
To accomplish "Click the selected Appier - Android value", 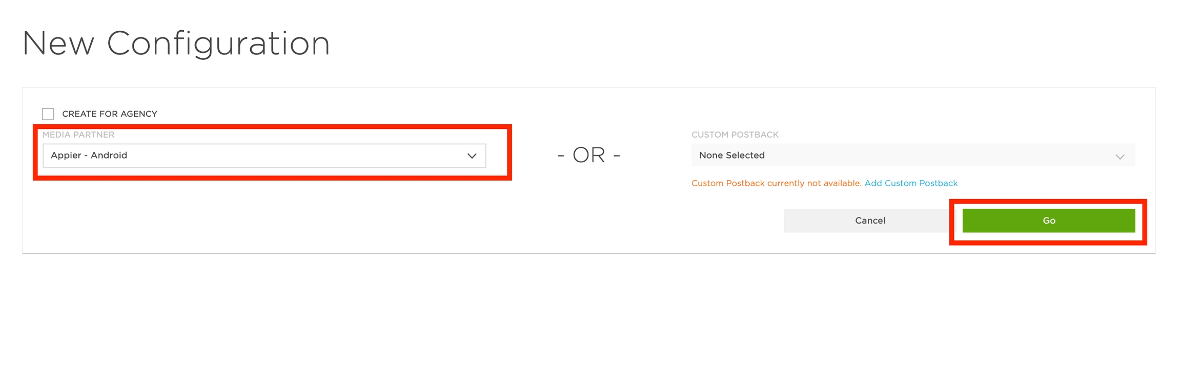I will pos(89,156).
